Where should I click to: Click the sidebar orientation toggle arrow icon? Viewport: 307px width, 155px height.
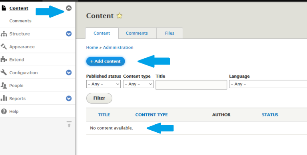(69, 124)
